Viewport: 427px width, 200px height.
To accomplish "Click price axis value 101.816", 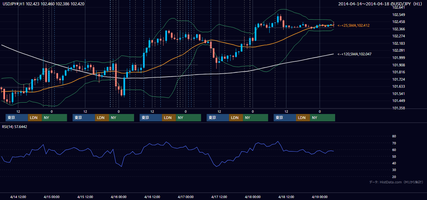I will [399, 72].
